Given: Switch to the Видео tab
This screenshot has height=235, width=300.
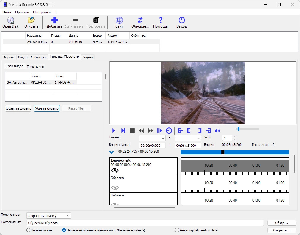Looking at the screenshot, I should 23,57.
